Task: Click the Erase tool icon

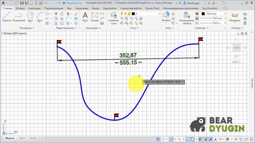Action: pyautogui.click(x=76, y=14)
